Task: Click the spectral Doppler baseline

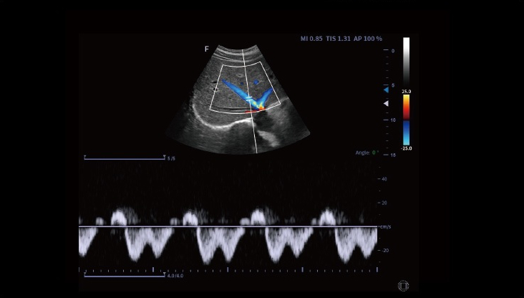Action: (x=228, y=227)
